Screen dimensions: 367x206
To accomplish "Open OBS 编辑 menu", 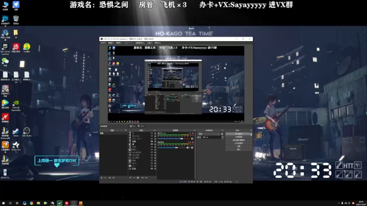I will 111,43.
